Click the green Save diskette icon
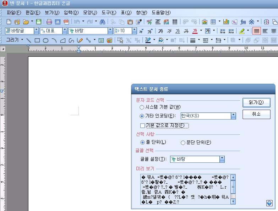 tap(39, 22)
